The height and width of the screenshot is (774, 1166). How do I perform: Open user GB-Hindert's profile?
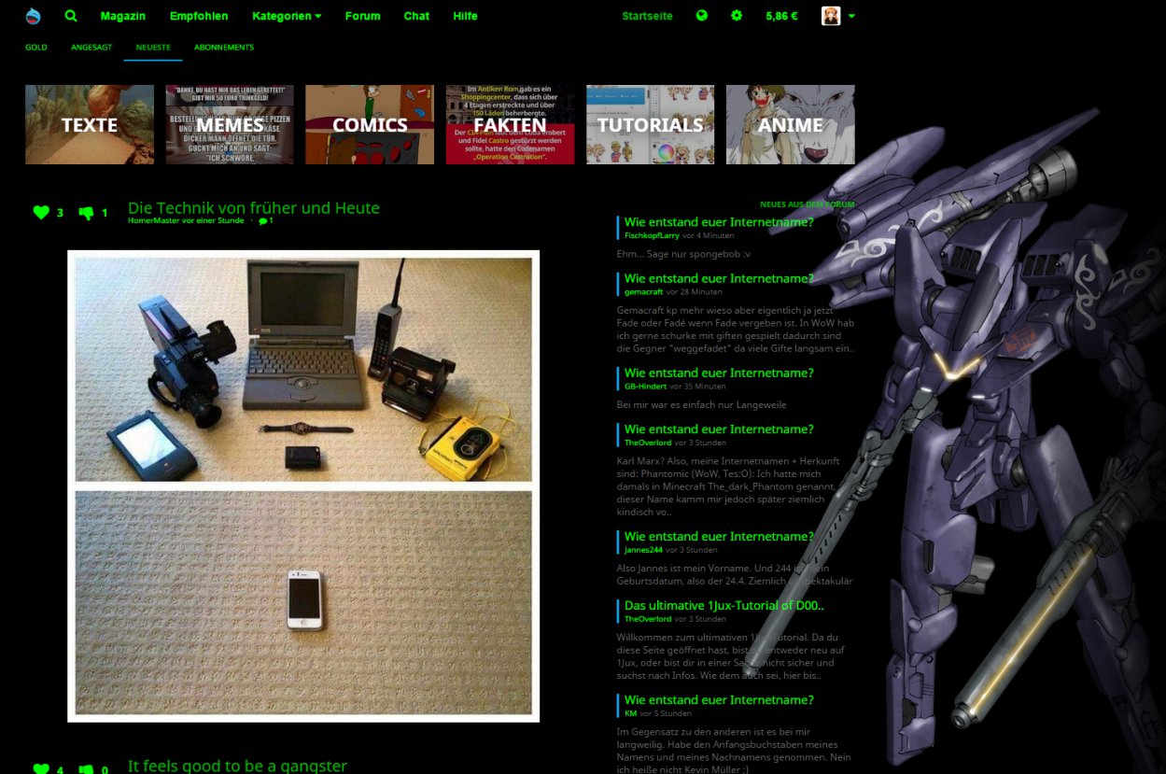pyautogui.click(x=645, y=386)
